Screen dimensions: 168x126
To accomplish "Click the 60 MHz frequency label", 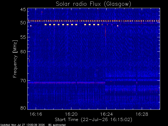I will click(x=23, y=52).
